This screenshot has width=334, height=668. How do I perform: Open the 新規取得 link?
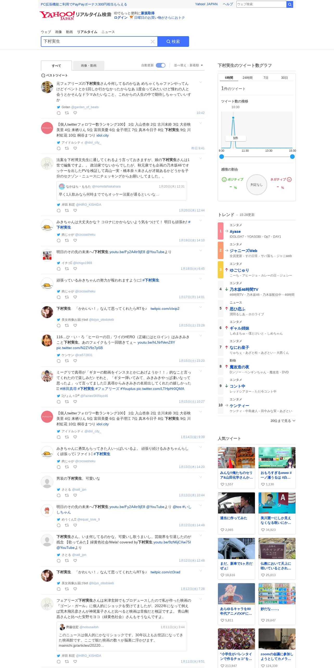pos(148,13)
